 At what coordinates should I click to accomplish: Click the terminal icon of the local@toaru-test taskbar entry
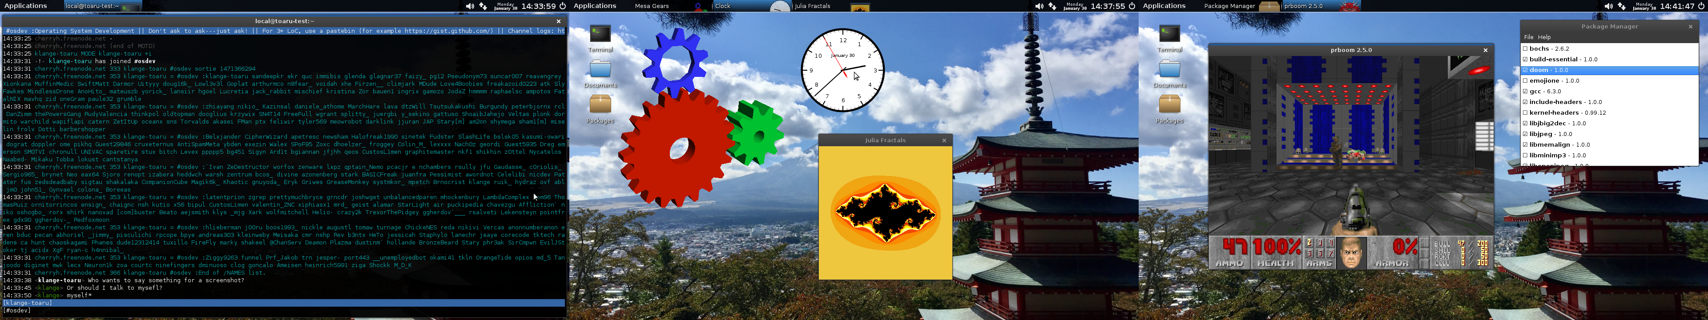[131, 7]
